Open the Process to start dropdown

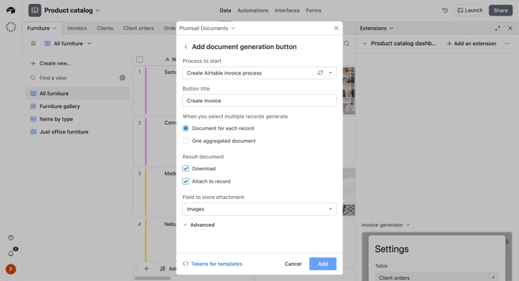(x=259, y=73)
